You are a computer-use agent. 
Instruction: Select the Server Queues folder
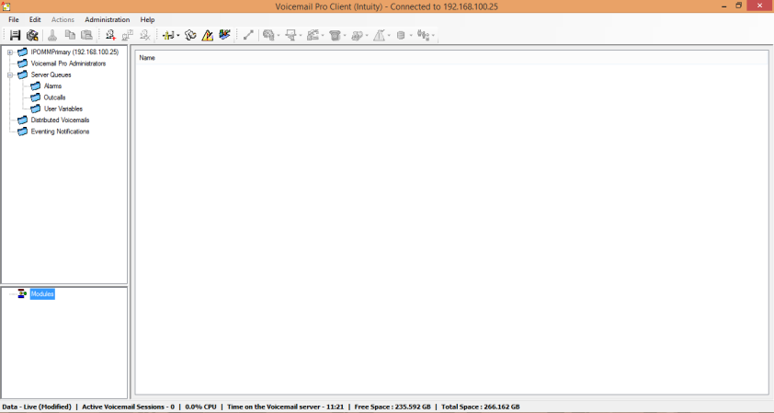[x=51, y=75]
